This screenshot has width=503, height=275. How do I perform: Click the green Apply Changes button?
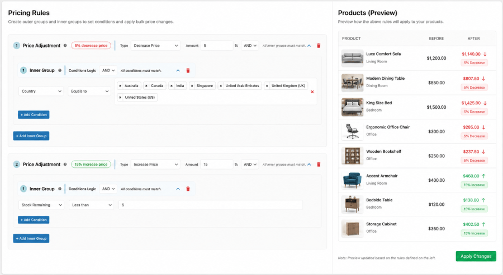point(476,256)
